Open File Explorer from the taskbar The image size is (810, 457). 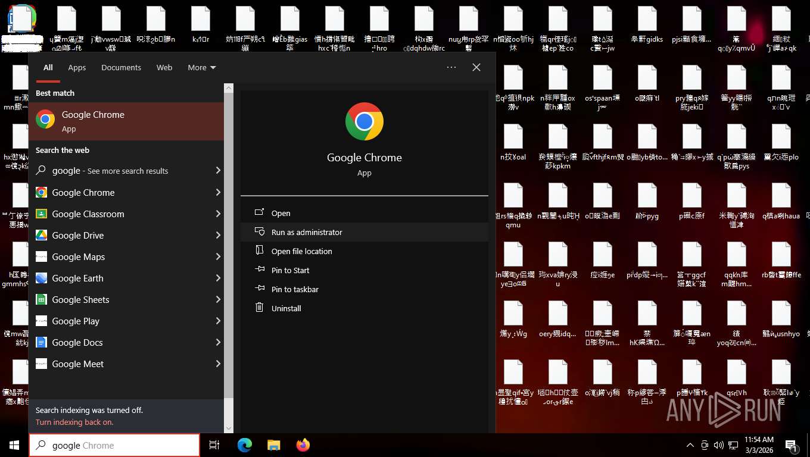[x=273, y=445]
